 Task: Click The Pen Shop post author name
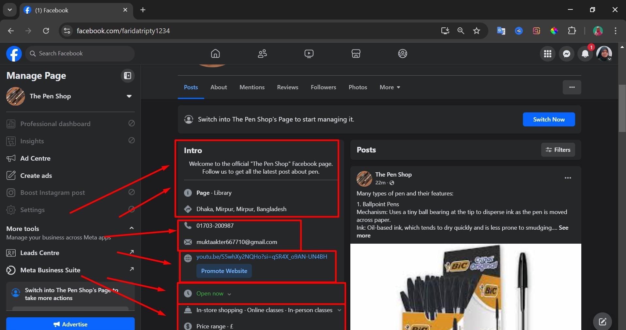tap(393, 175)
